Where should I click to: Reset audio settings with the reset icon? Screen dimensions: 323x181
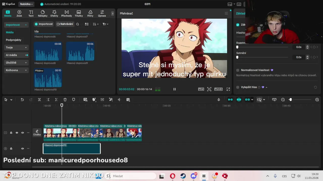[315, 87]
